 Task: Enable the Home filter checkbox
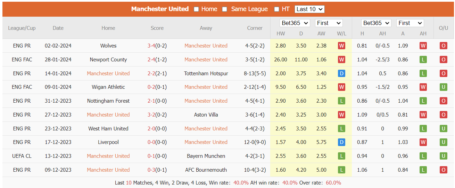196,9
